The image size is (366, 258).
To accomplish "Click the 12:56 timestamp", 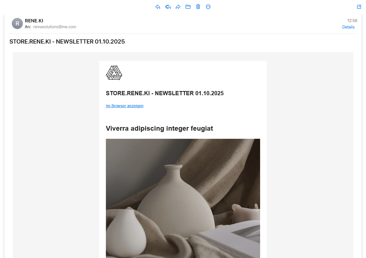I will [352, 21].
